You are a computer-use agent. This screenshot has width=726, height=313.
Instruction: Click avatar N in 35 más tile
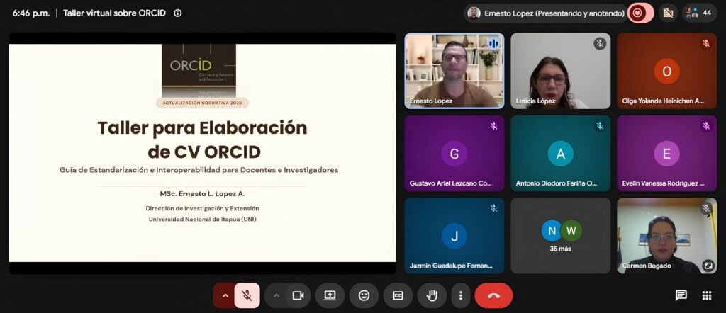pos(551,231)
